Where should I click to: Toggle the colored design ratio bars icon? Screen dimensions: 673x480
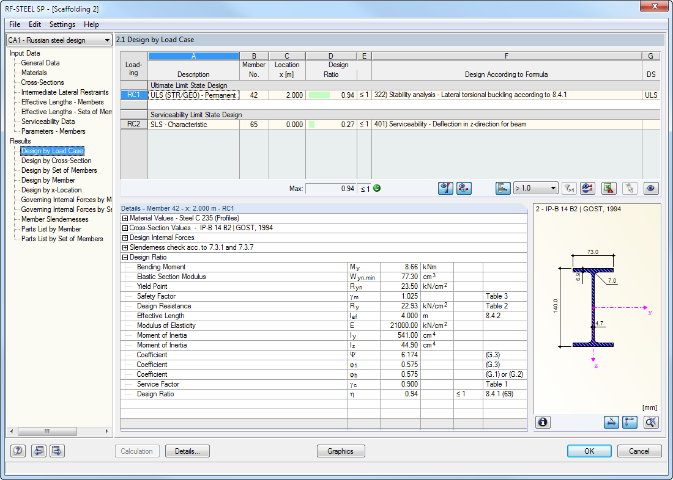point(503,188)
